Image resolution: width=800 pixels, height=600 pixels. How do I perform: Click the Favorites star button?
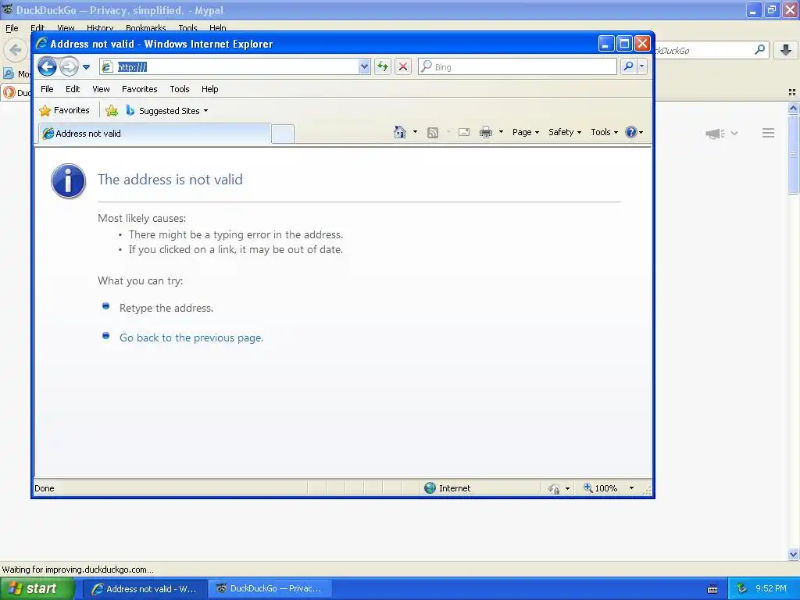tap(64, 110)
